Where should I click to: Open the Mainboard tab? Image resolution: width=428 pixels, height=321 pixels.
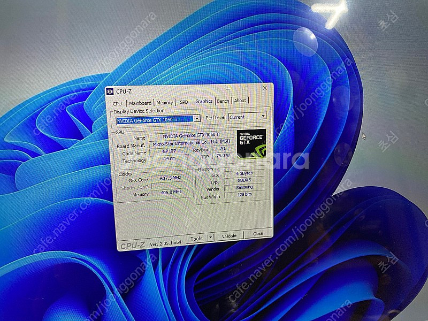click(x=140, y=103)
